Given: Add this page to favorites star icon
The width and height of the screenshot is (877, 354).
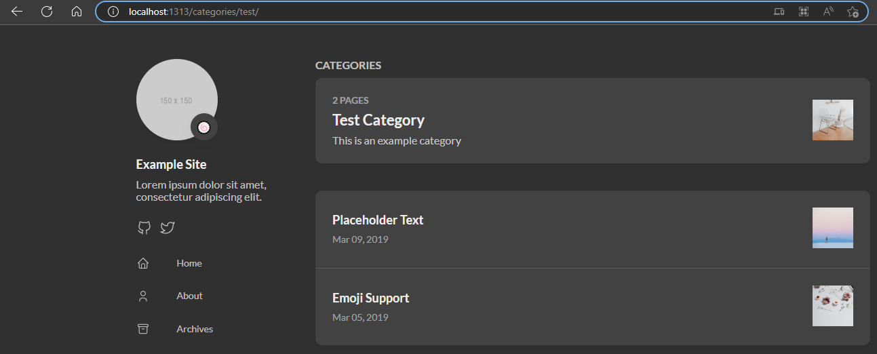Looking at the screenshot, I should [x=853, y=12].
